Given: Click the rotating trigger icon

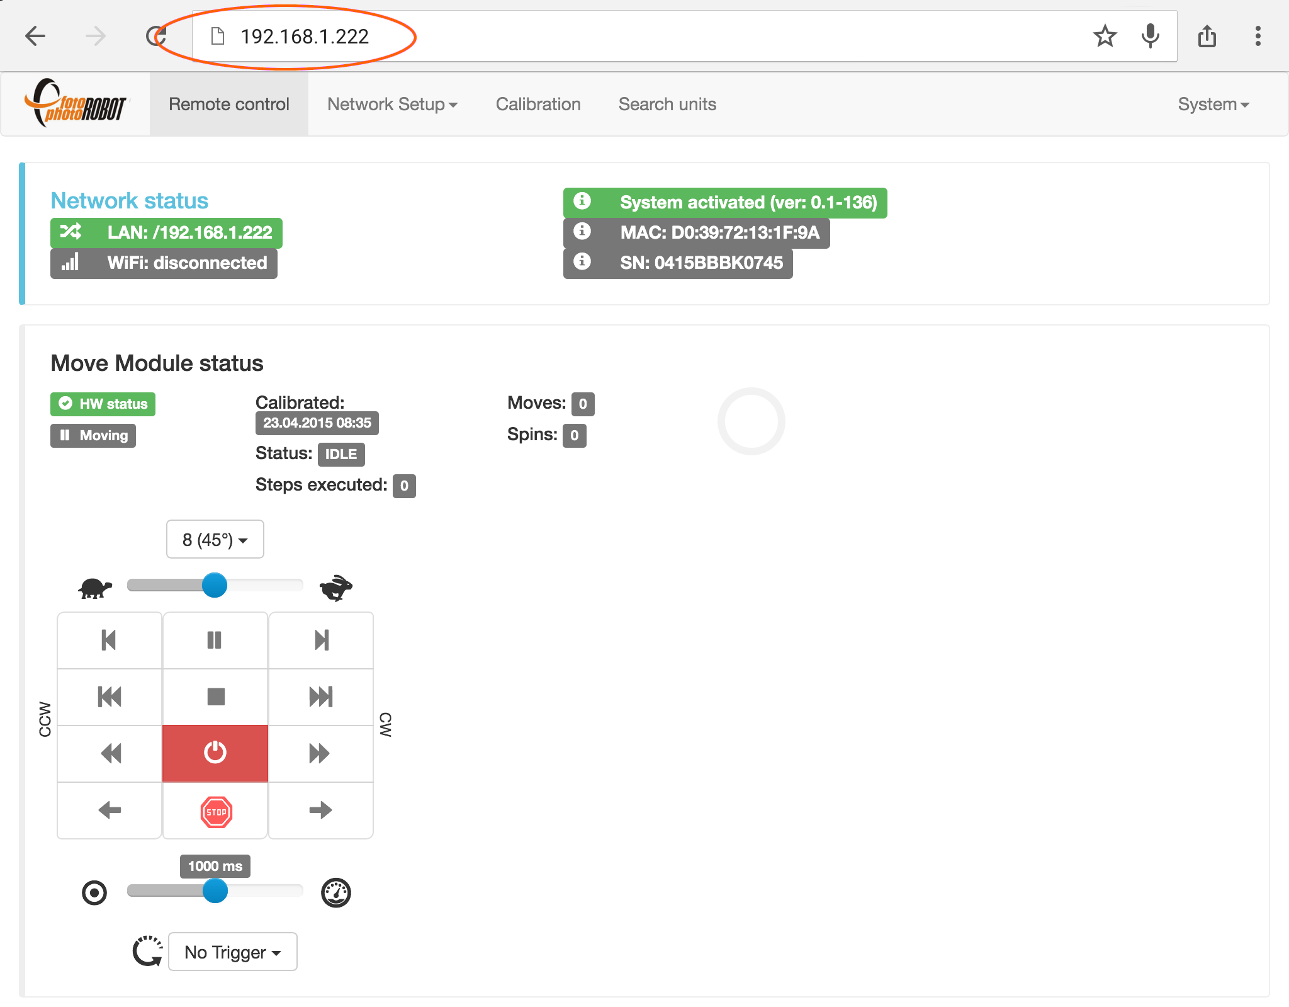Looking at the screenshot, I should point(148,951).
